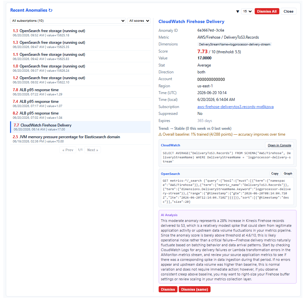Click the Overall baseline warning message

[x=222, y=134]
